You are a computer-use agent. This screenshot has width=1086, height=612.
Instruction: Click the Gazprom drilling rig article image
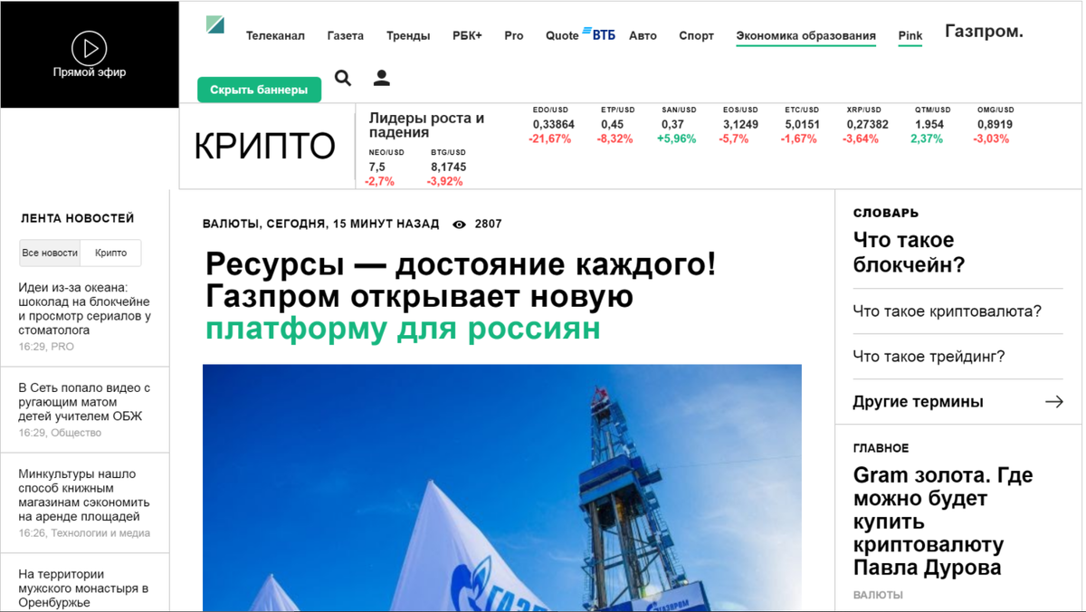point(502,488)
